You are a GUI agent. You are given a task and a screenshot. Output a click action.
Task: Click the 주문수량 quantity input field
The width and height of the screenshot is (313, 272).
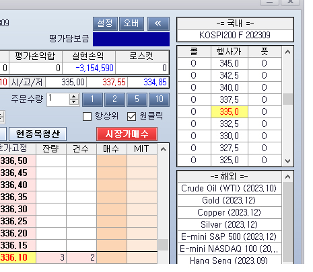(58, 99)
